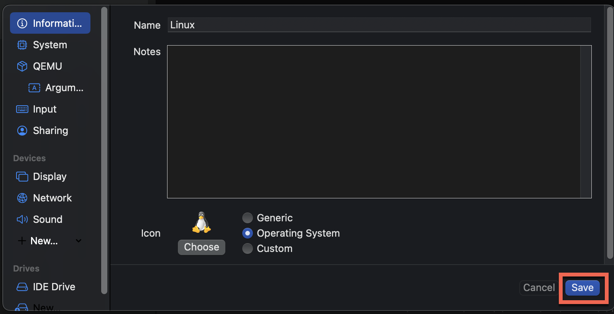
Task: Click the plus New… device item
Action: click(x=38, y=241)
